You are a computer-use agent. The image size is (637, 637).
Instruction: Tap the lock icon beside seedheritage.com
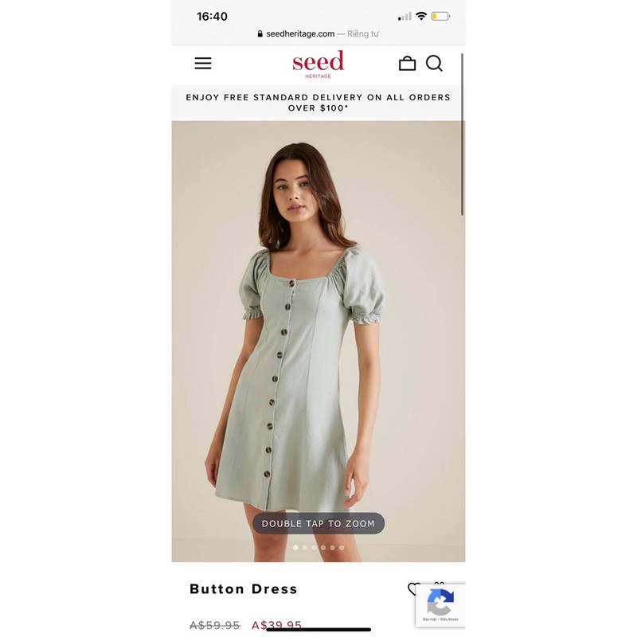(260, 33)
